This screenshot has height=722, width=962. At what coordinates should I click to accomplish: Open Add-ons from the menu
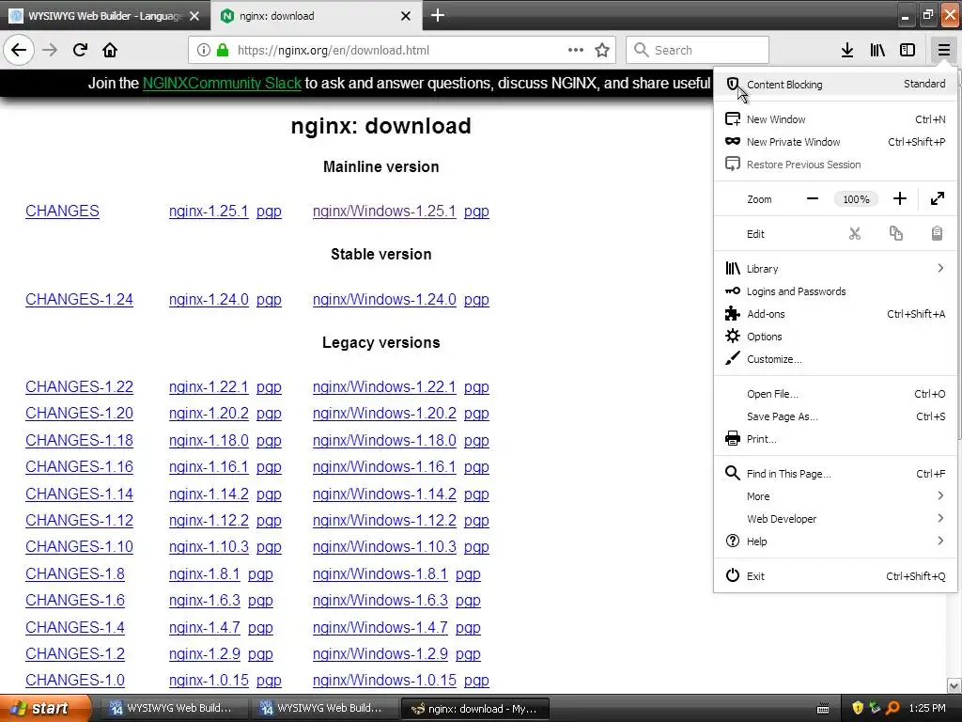coord(835,314)
